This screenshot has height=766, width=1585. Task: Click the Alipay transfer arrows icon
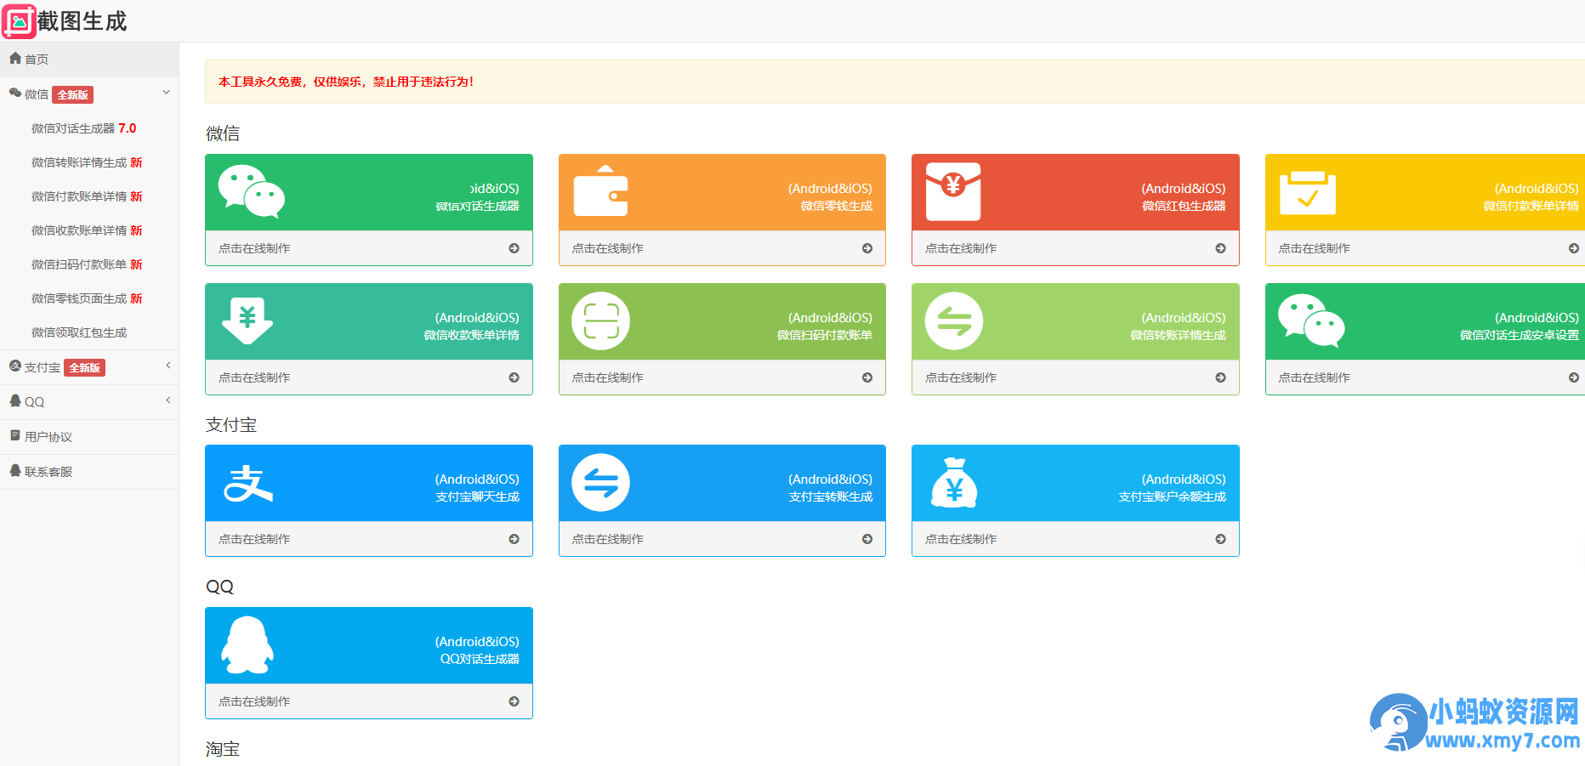click(600, 483)
